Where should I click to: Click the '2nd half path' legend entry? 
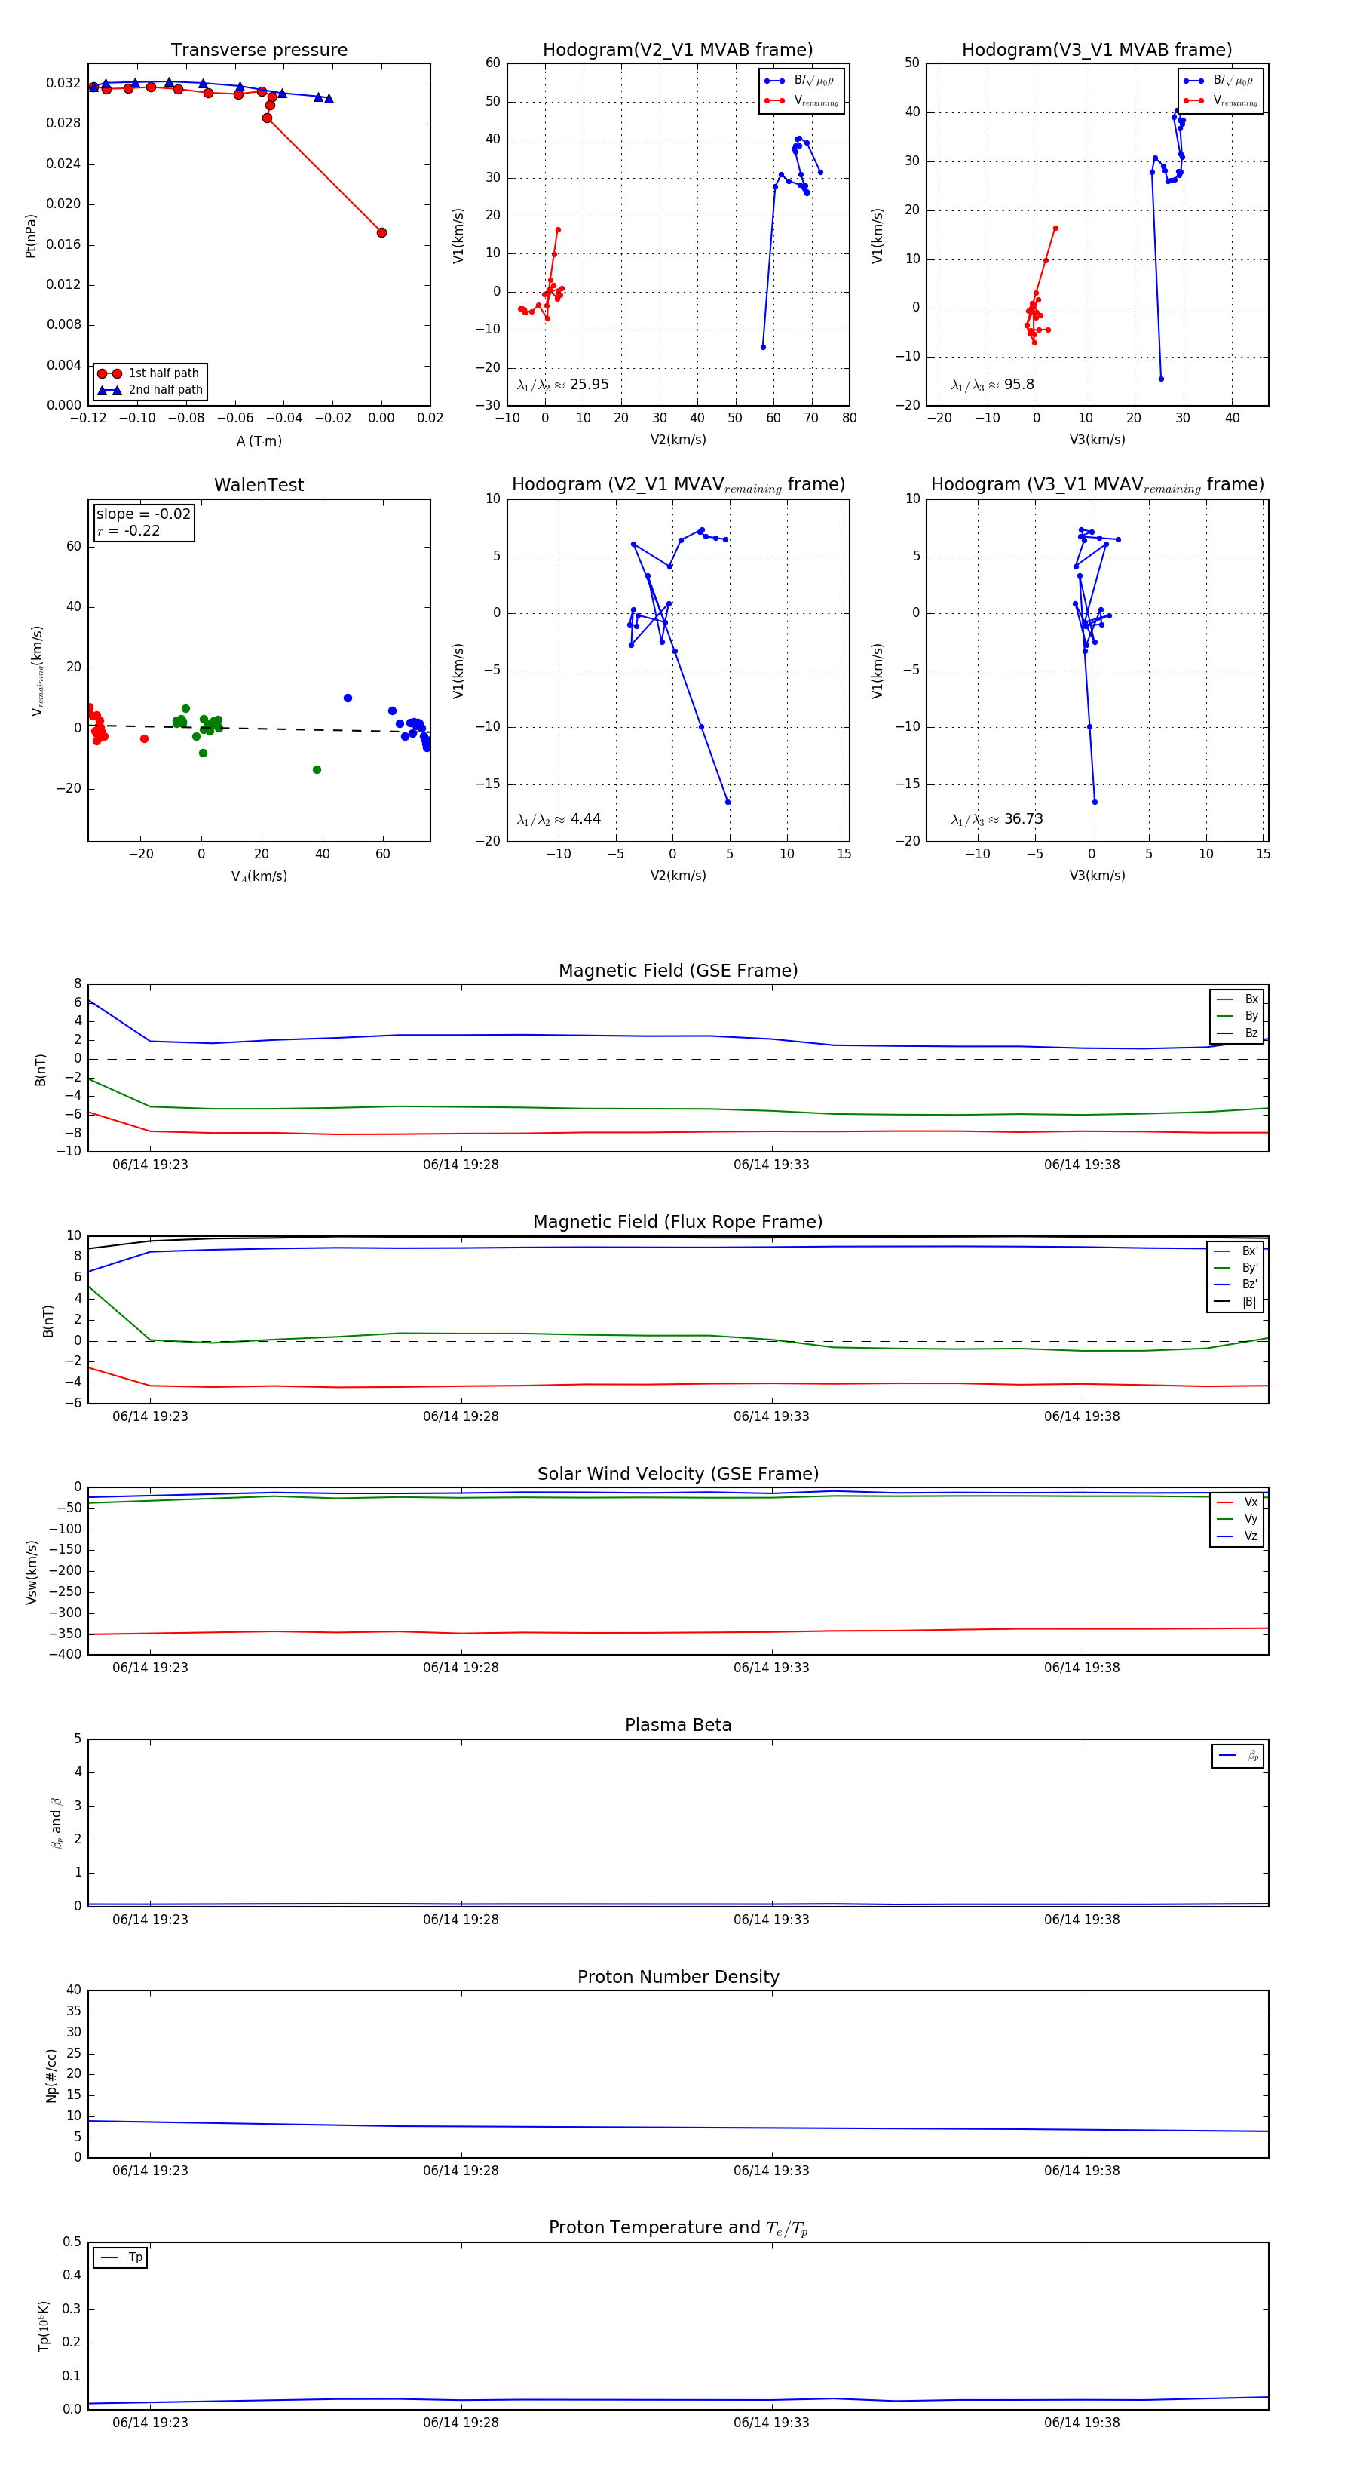pos(150,391)
